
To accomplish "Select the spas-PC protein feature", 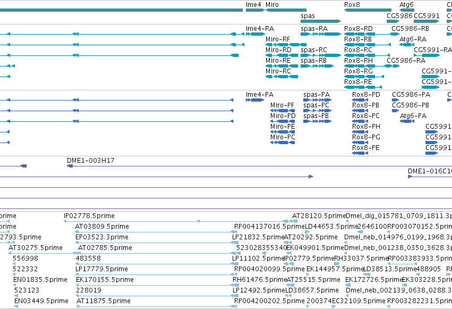I will coord(318,111).
